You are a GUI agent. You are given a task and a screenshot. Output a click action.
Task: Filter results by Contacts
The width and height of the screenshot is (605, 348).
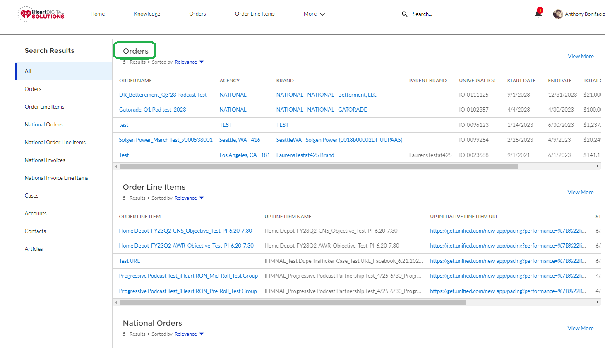(x=35, y=231)
